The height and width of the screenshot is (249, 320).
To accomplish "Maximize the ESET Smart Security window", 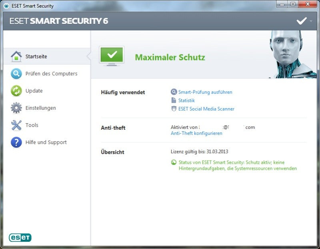I will coord(293,4).
